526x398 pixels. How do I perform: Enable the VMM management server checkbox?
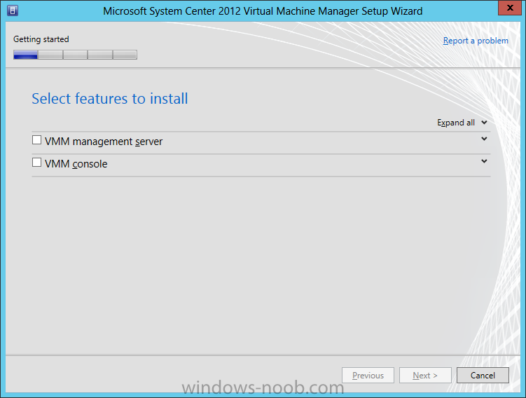(x=36, y=140)
